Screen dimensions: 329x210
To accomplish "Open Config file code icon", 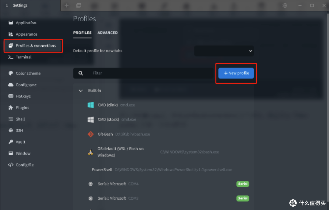I will 11,165.
